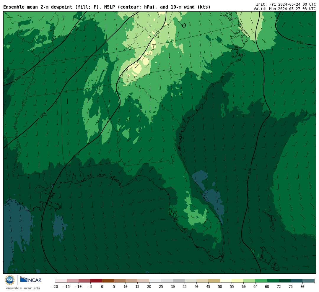Pick the tan 10 to 15 swatch
The height and width of the screenshot is (292, 319).
pyautogui.click(x=132, y=281)
